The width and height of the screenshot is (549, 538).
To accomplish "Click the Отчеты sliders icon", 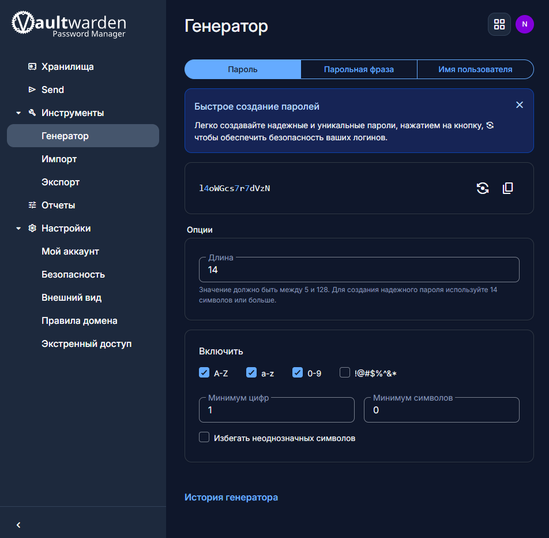I will click(32, 205).
